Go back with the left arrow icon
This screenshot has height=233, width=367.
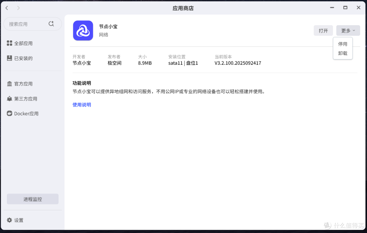click(x=7, y=8)
